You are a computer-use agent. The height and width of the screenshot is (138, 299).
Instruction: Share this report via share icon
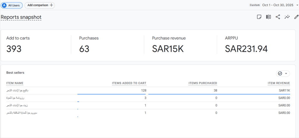[278, 17]
